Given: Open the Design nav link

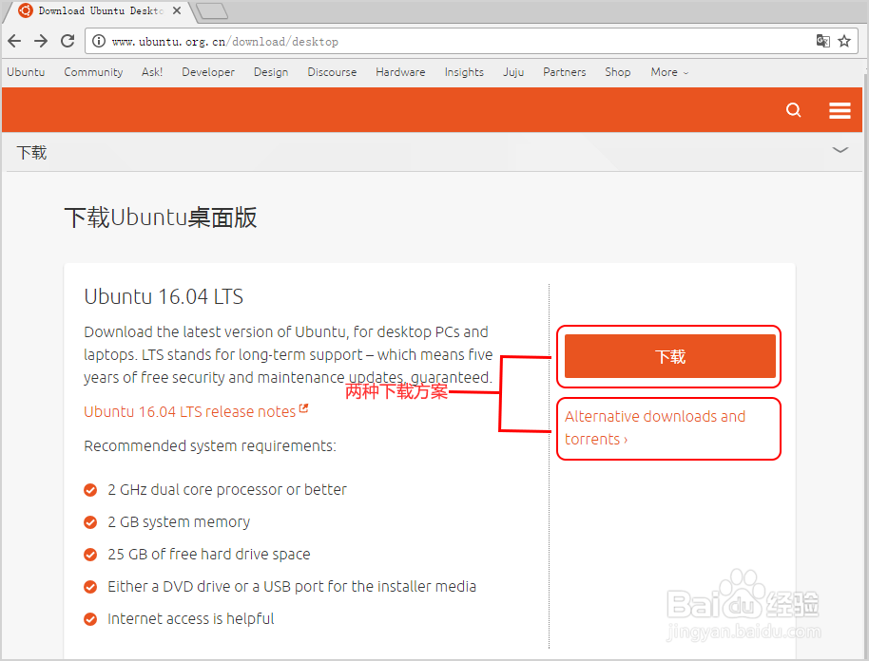Looking at the screenshot, I should pyautogui.click(x=271, y=72).
